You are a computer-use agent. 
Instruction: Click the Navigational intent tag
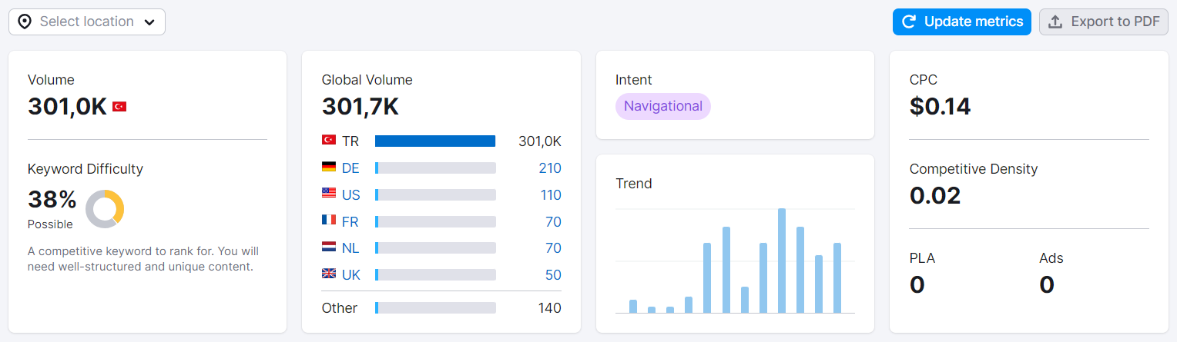663,106
